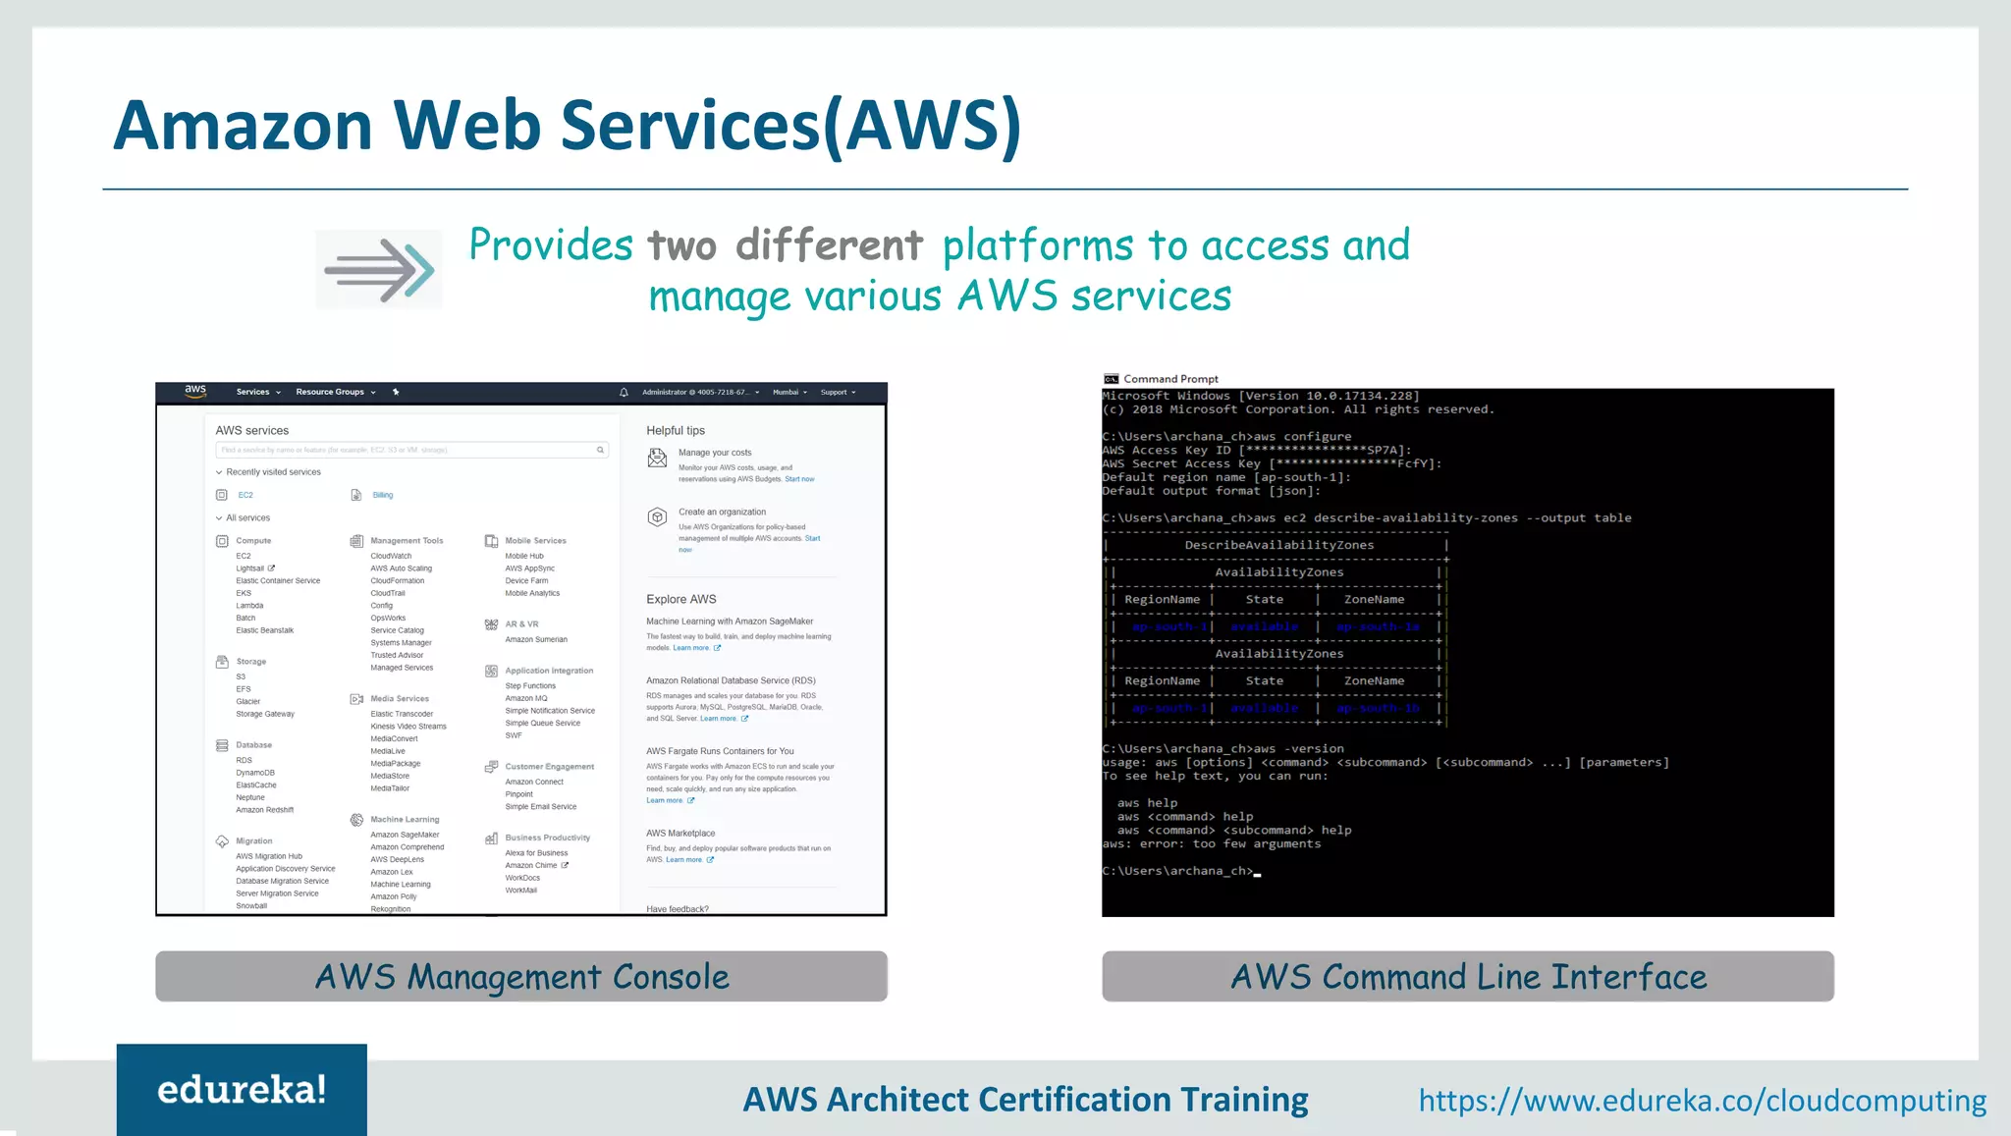2011x1136 pixels.
Task: Click the Command Prompt window icon
Action: tap(1111, 379)
